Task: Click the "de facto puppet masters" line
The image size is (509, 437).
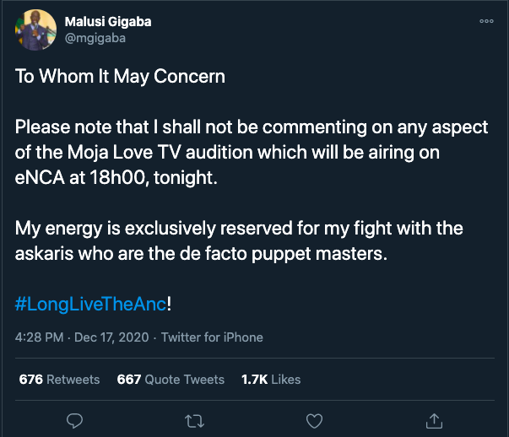Action: point(202,254)
